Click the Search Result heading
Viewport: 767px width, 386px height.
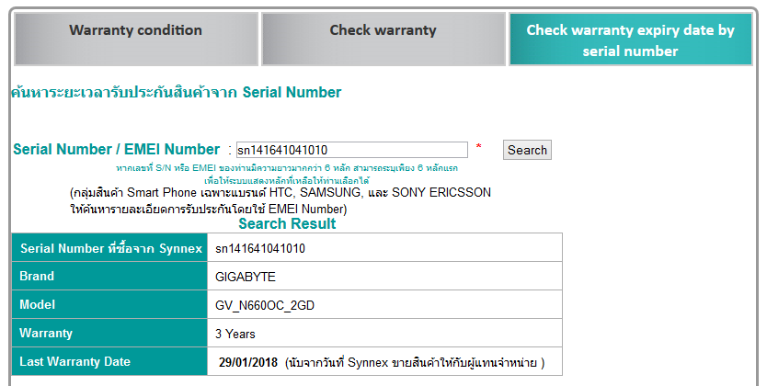287,223
